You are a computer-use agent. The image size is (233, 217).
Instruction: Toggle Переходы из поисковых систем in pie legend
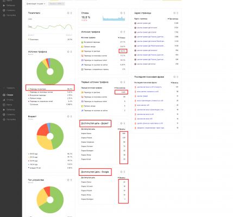click(x=41, y=92)
